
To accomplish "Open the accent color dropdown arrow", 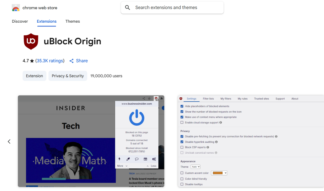I will tap(226, 173).
